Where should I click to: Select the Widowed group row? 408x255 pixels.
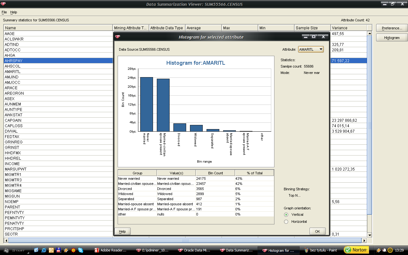click(x=196, y=194)
